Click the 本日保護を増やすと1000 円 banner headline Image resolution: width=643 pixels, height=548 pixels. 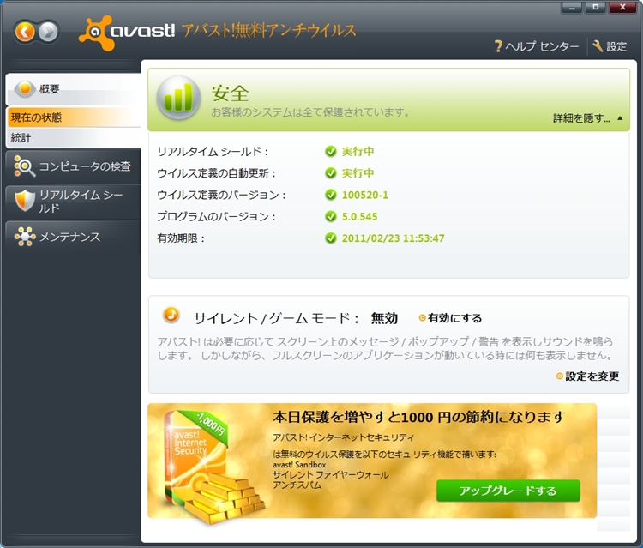coord(419,417)
